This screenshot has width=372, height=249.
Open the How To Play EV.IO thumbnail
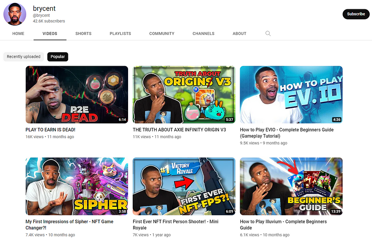coord(291,95)
